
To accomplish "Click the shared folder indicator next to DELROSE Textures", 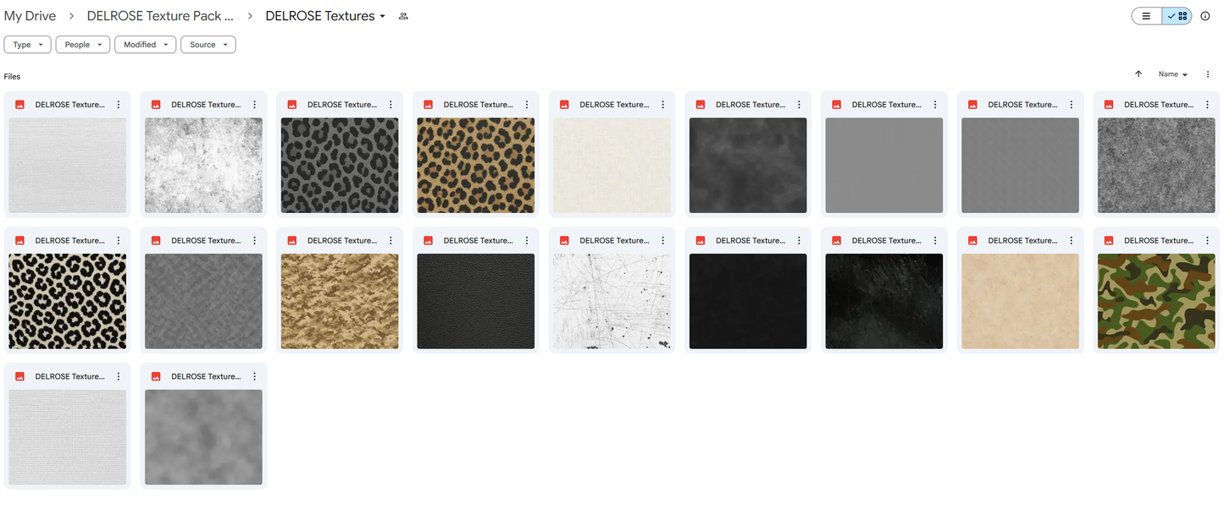I will 402,15.
